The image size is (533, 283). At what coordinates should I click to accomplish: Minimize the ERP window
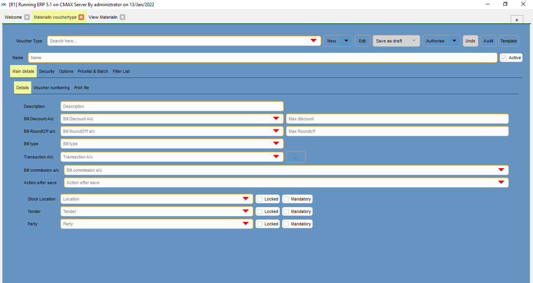[x=488, y=4]
